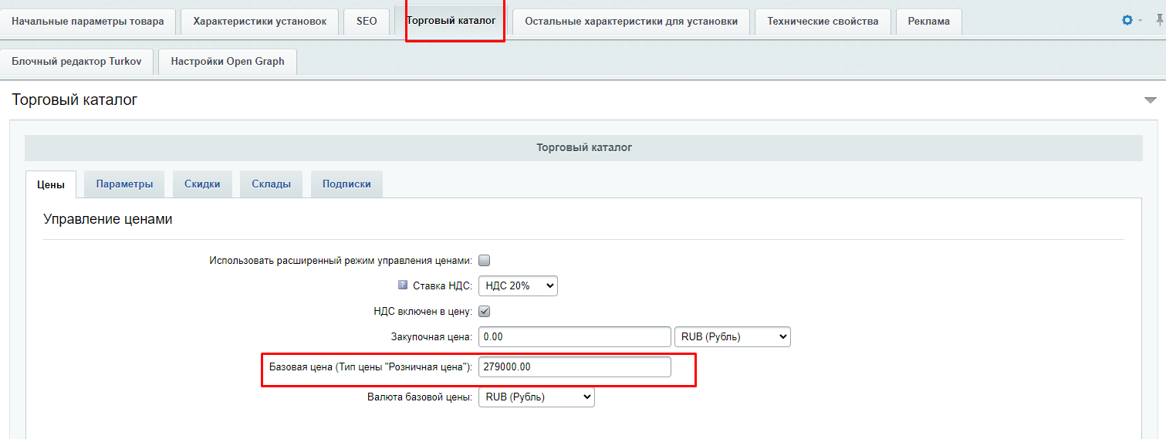Click the Закупочная цена input field

coord(574,337)
